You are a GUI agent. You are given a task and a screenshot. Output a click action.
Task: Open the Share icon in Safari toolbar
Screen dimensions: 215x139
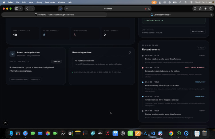[x=200, y=8]
